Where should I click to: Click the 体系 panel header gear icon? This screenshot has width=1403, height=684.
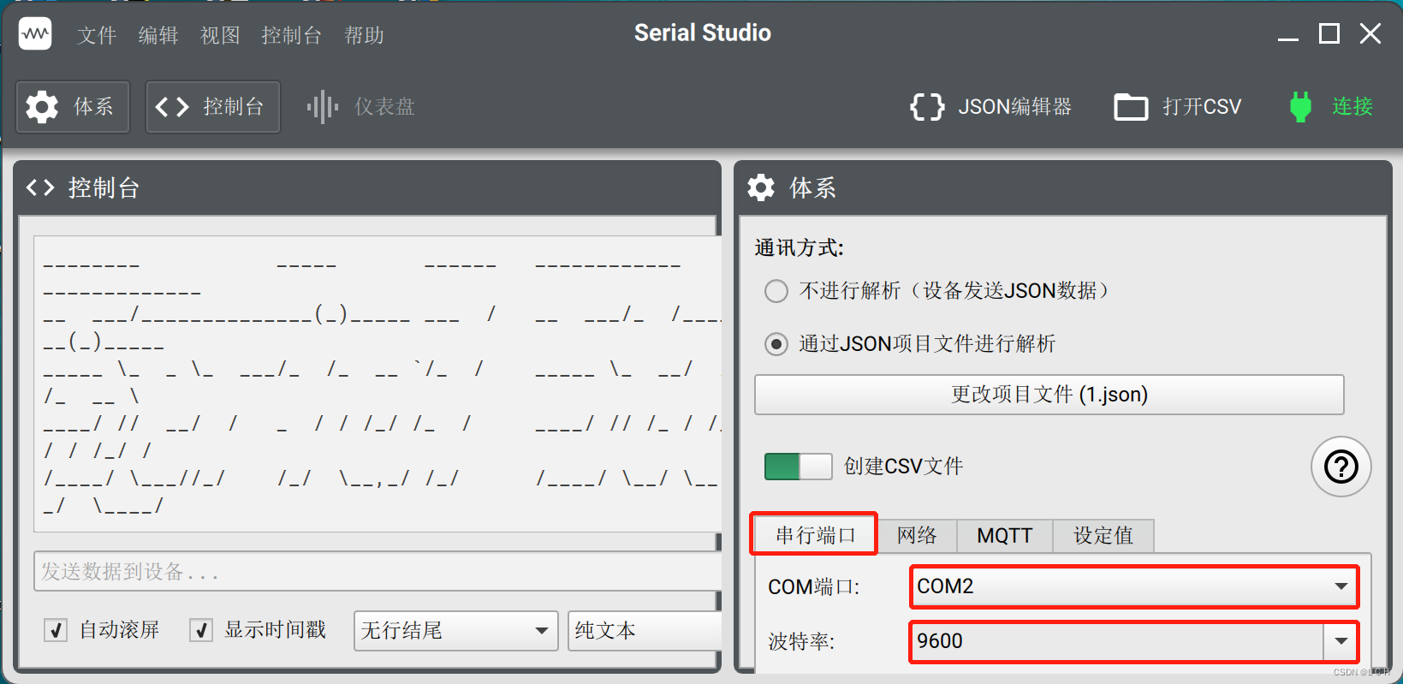click(x=761, y=187)
